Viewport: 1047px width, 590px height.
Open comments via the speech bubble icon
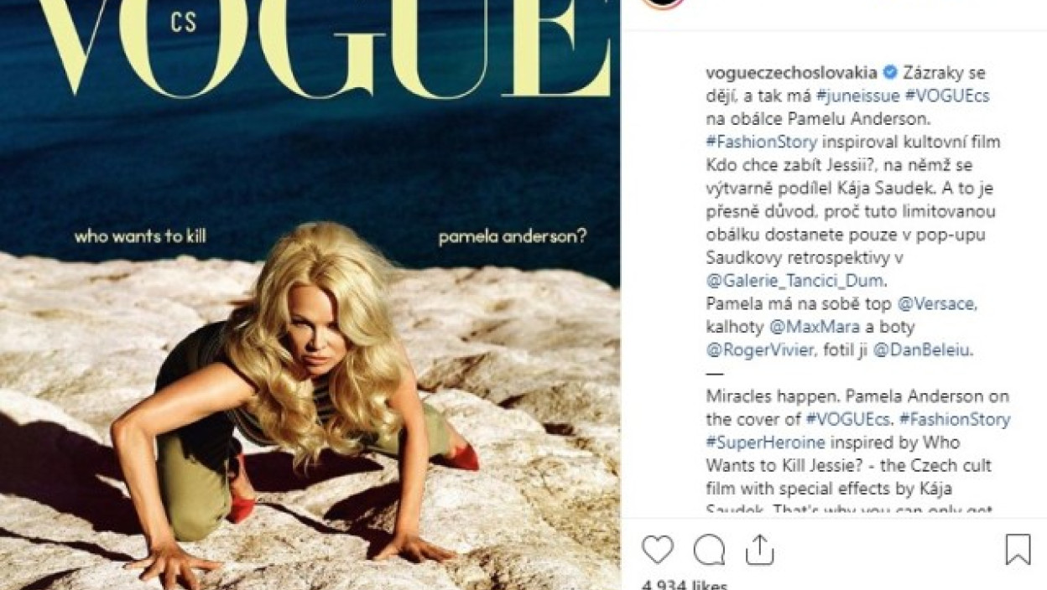pyautogui.click(x=709, y=550)
